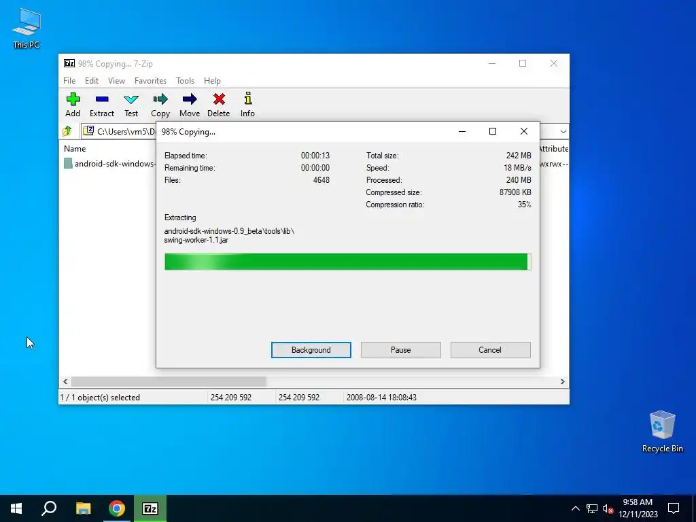Screen dimensions: 696x522
Task: Click the Info toolbar icon
Action: pyautogui.click(x=247, y=99)
